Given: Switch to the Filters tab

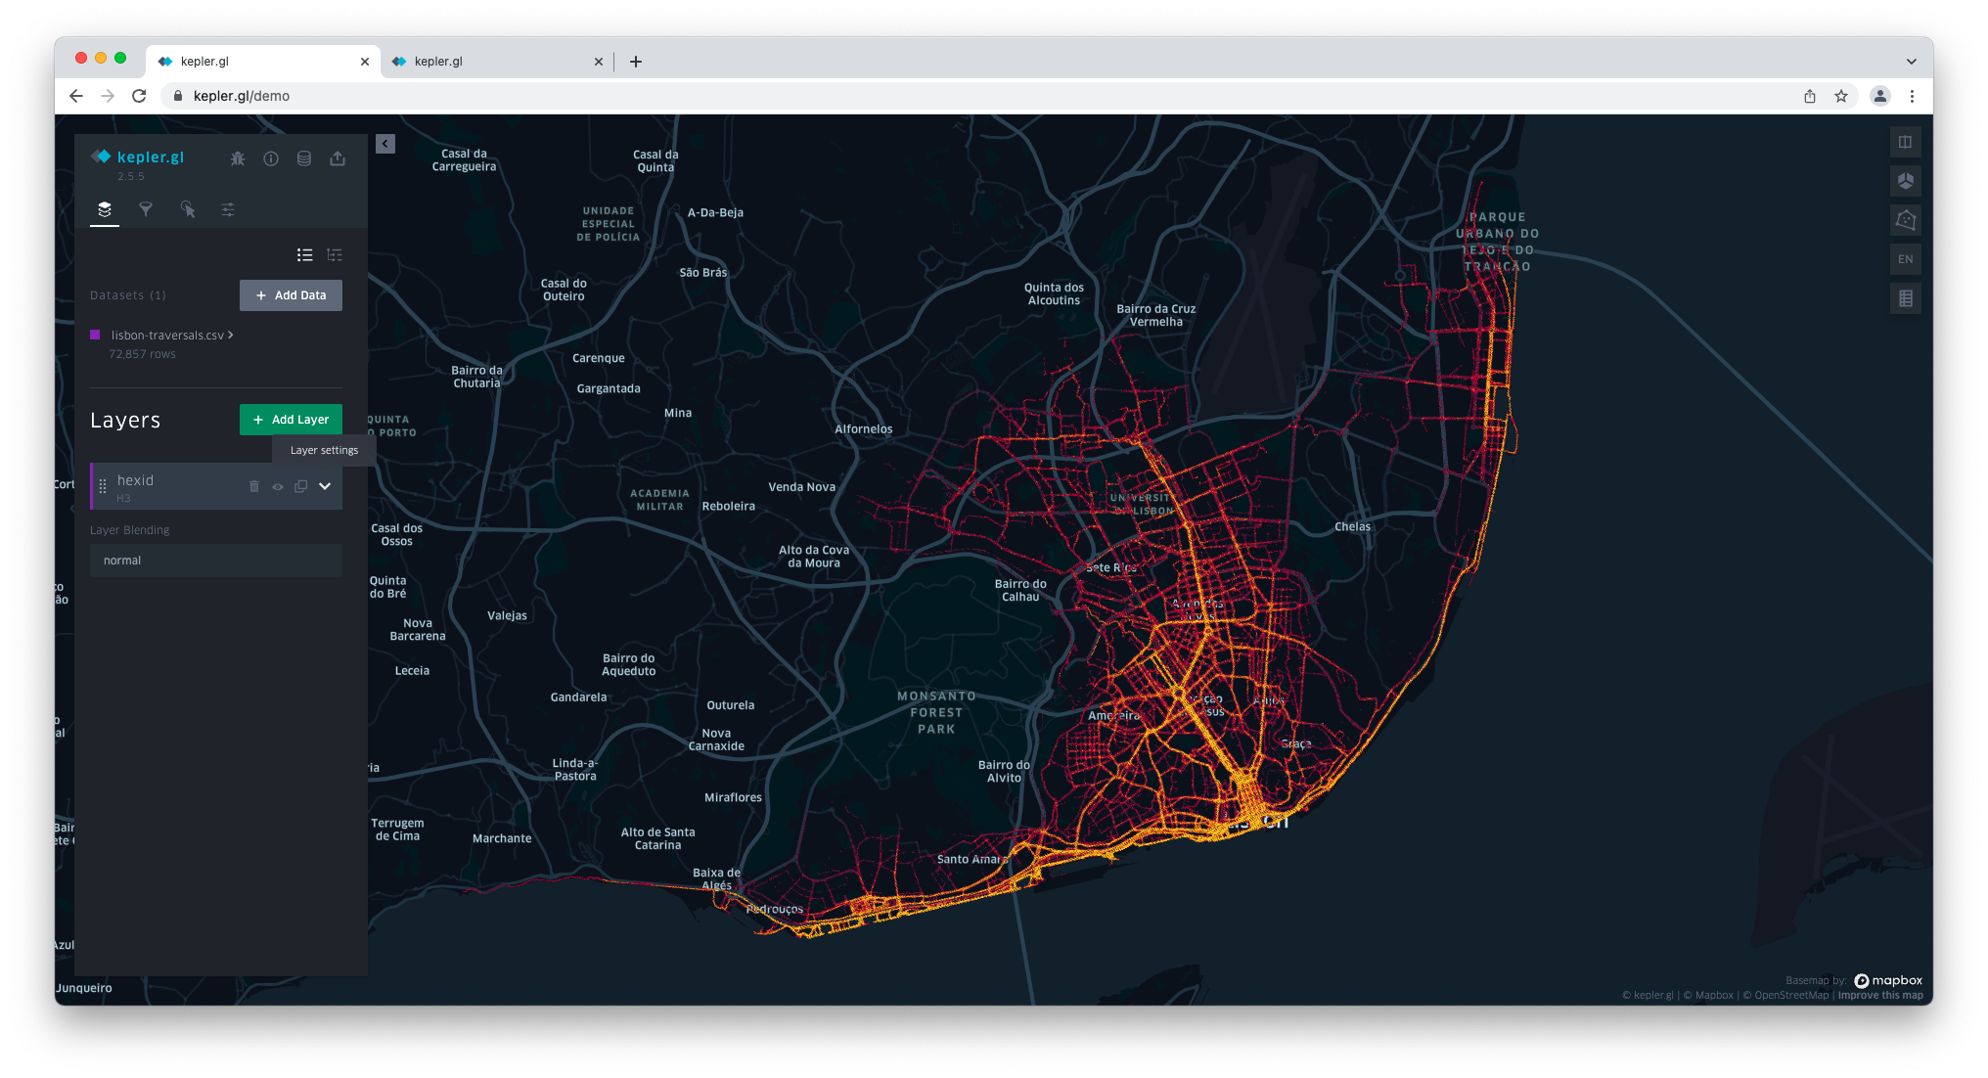Looking at the screenshot, I should tap(146, 209).
